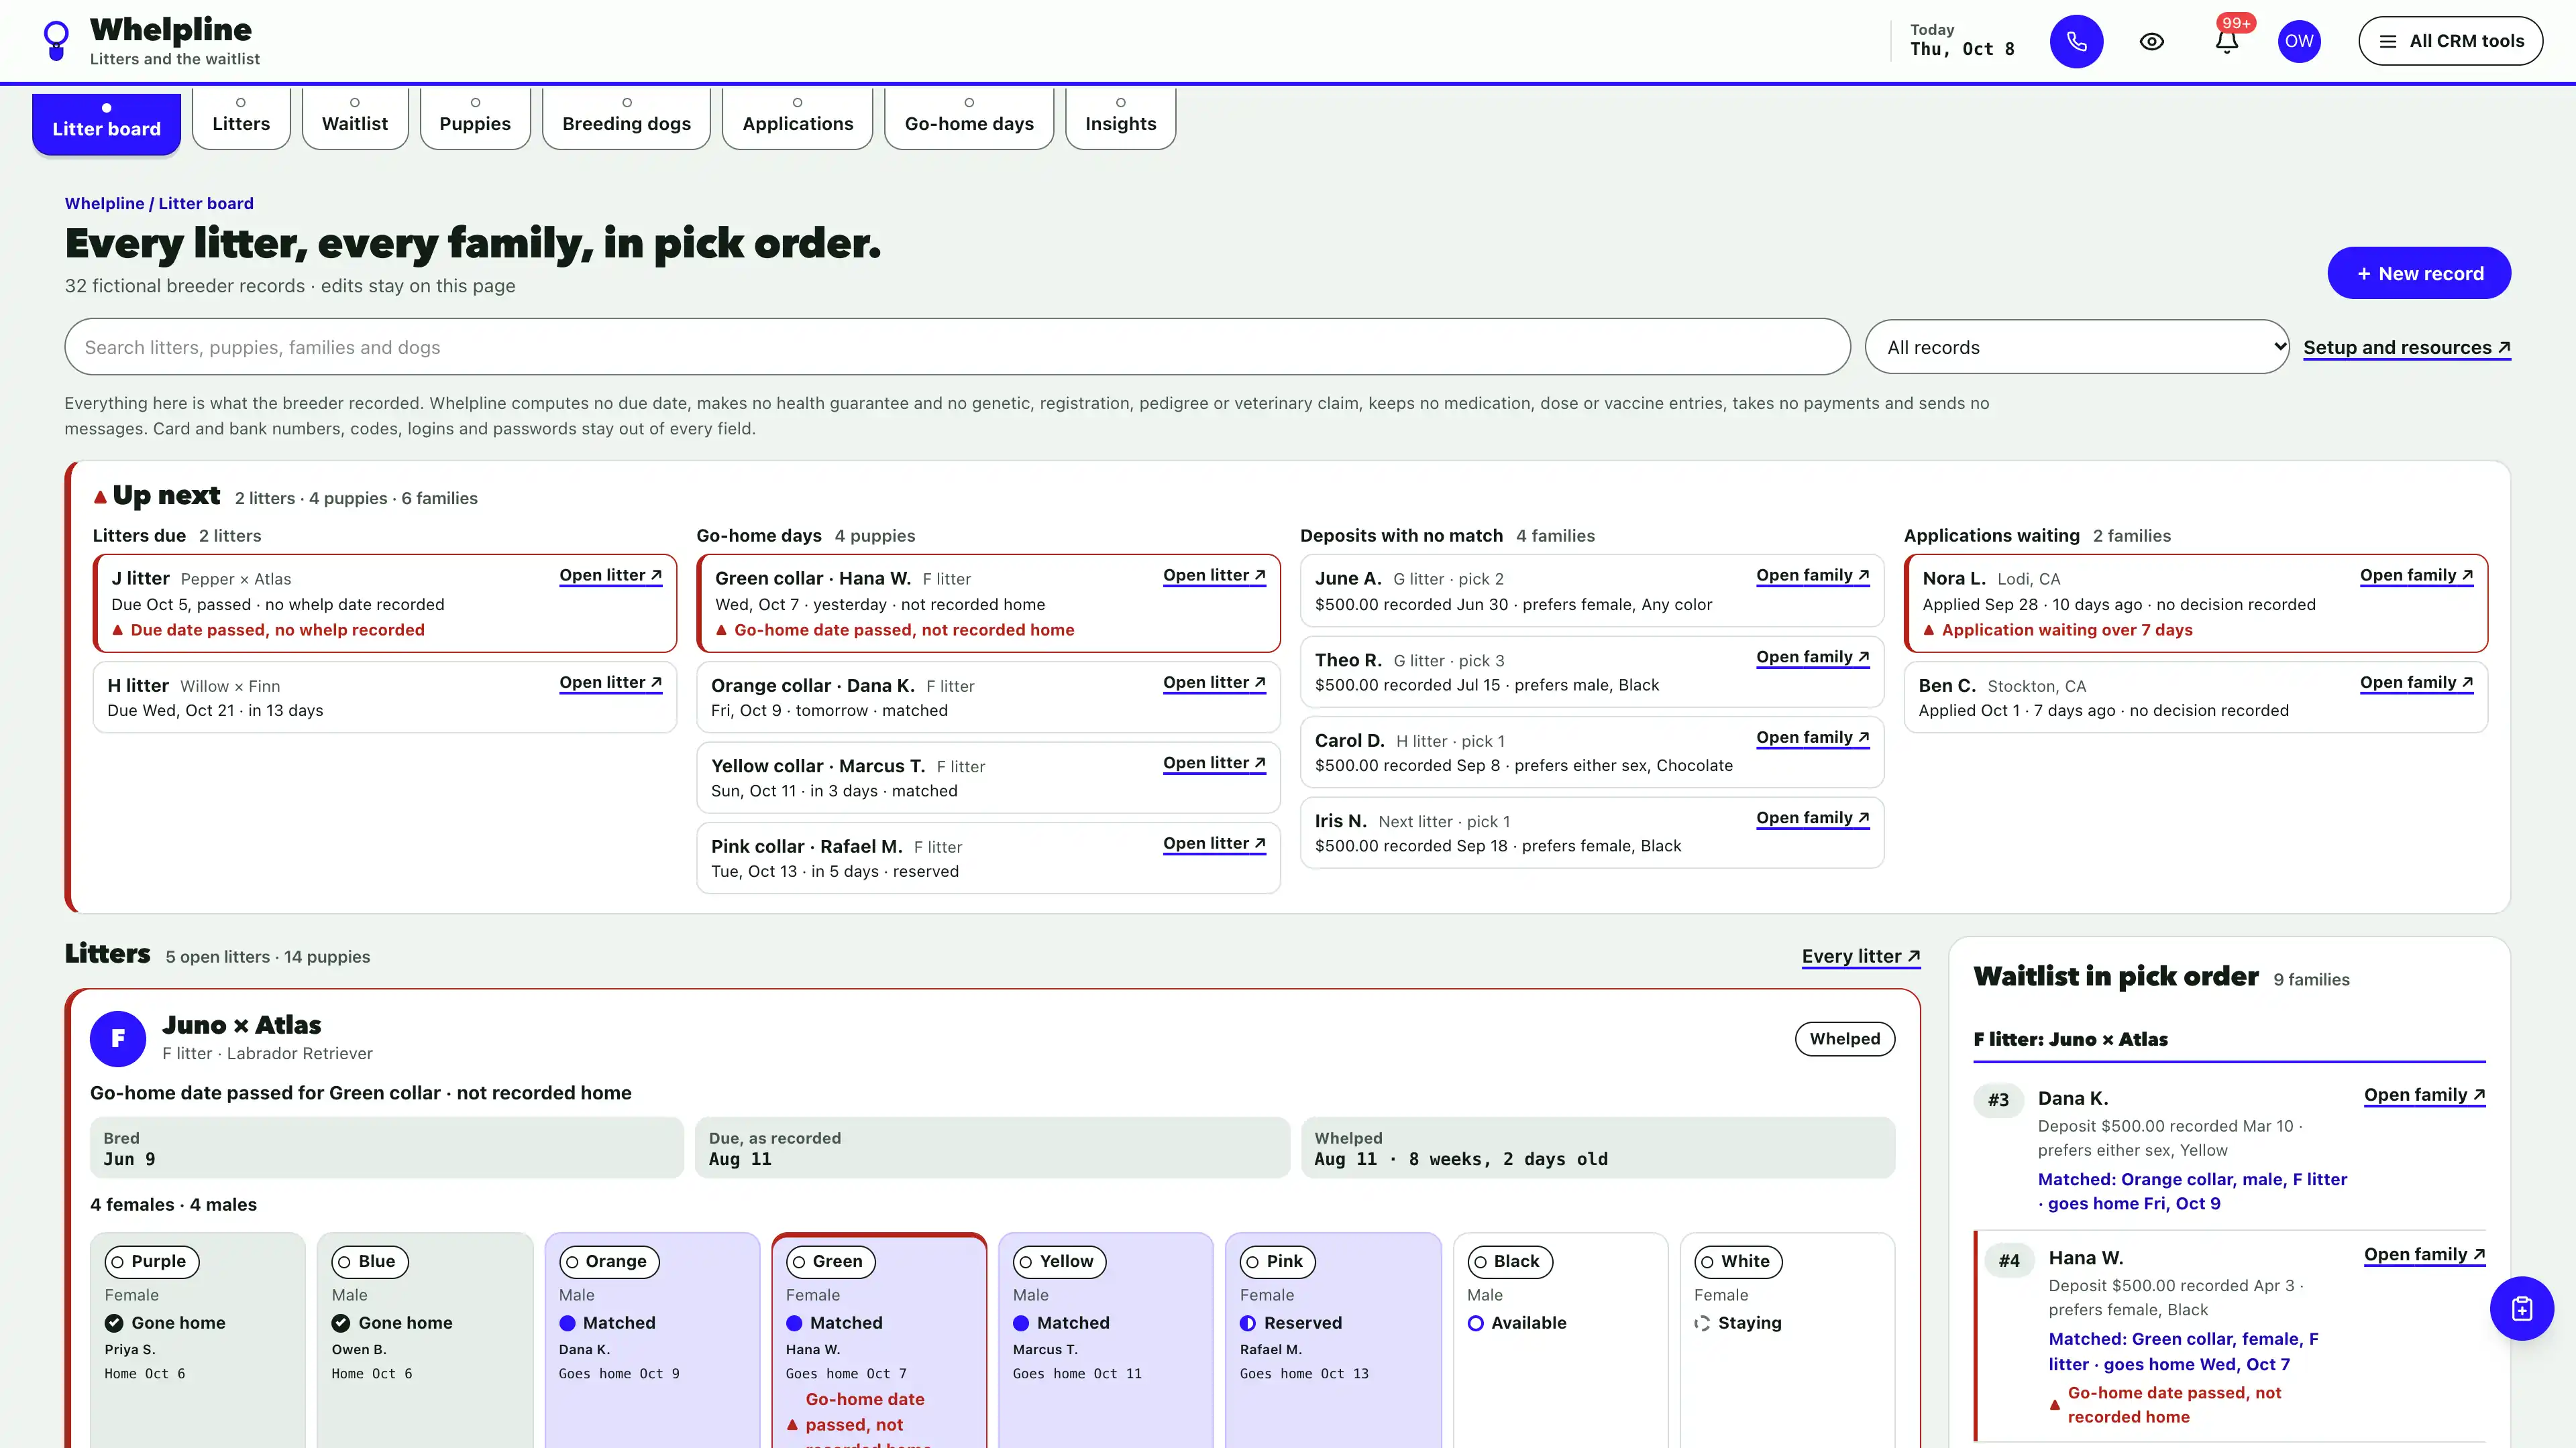
Task: Select the Go-home days tab
Action: [x=969, y=118]
